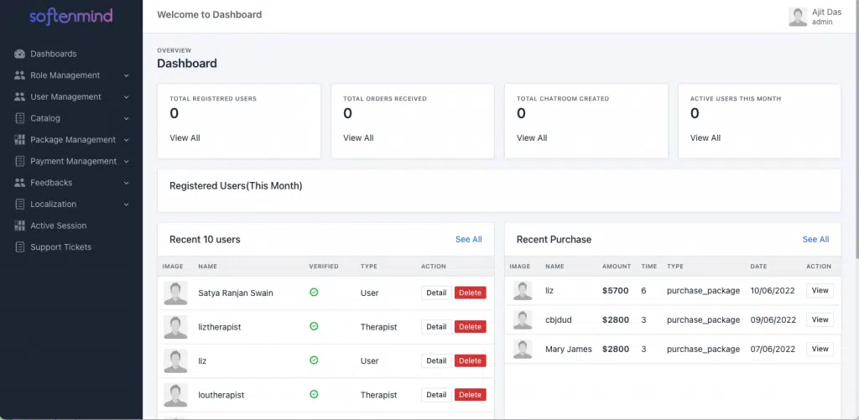Open the Catalog menu item
Viewport: 859px width, 420px height.
coord(71,118)
